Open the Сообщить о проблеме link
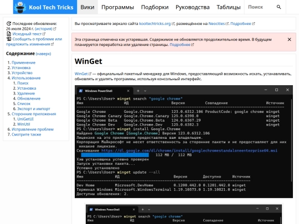The height and width of the screenshot is (224, 299). point(34,41)
